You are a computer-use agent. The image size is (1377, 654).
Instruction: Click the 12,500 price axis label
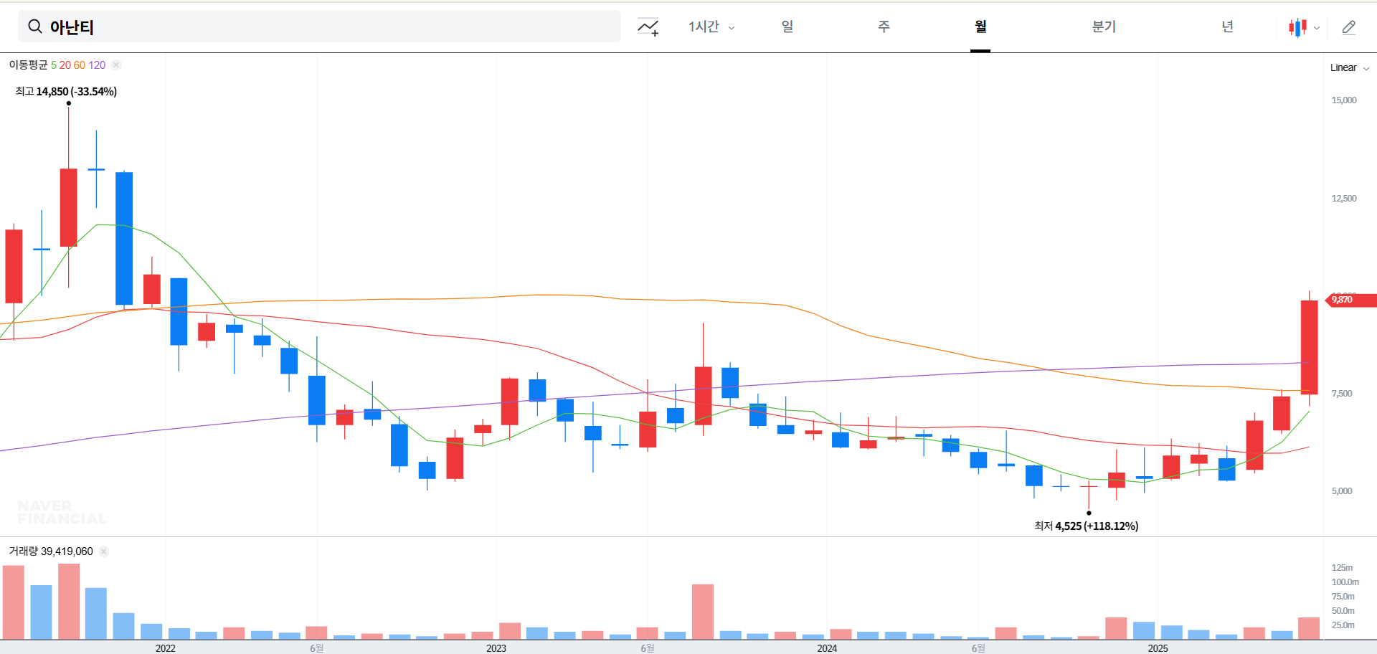[1344, 198]
